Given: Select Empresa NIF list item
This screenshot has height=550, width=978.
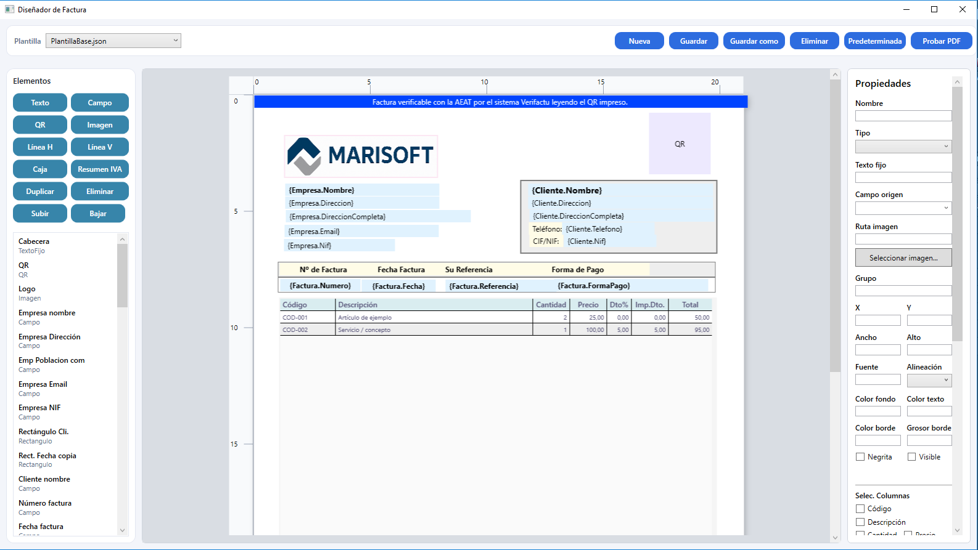Looking at the screenshot, I should [65, 412].
